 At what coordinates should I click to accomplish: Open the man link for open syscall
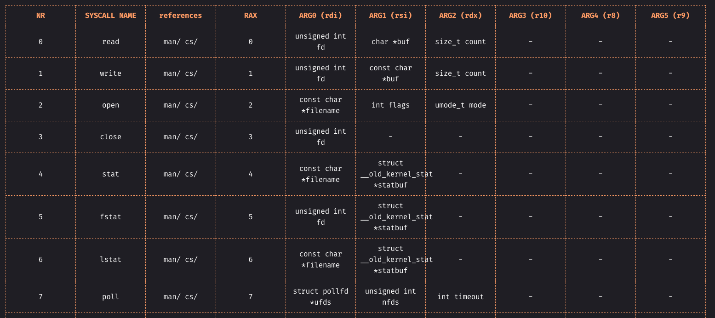point(171,105)
